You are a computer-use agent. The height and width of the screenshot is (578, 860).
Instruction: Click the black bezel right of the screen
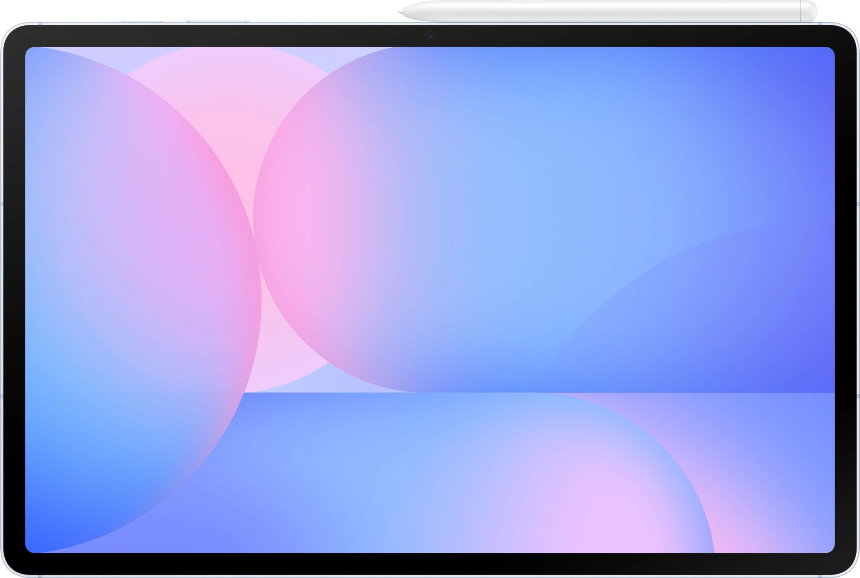pos(845,301)
